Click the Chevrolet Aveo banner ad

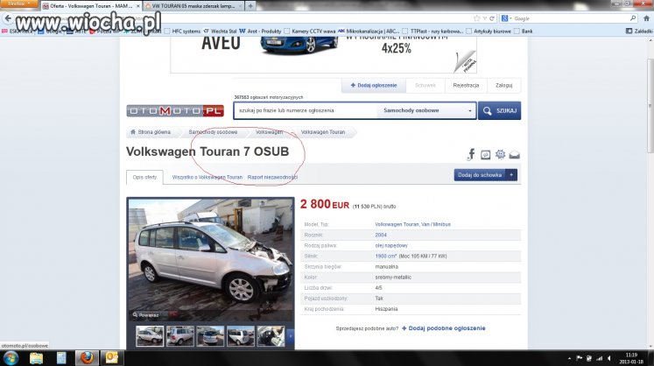coord(323,54)
